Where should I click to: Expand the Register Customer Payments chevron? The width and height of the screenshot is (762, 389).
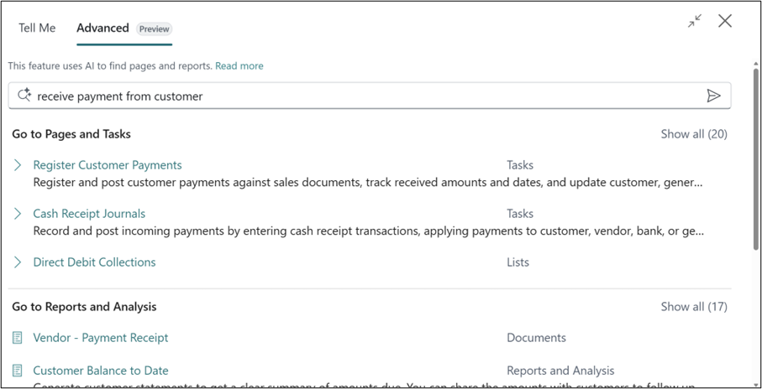[x=18, y=165]
